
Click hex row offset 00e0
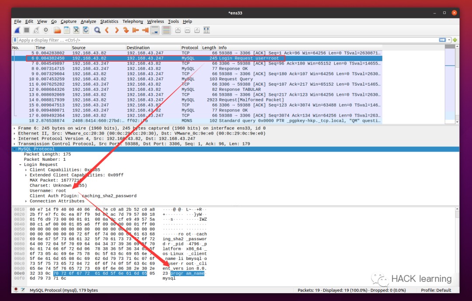19,273
